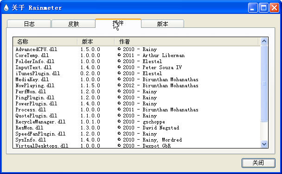The width and height of the screenshot is (282, 174).
Task: Click the vertical scrollbar thumb
Action: pyautogui.click(x=264, y=84)
